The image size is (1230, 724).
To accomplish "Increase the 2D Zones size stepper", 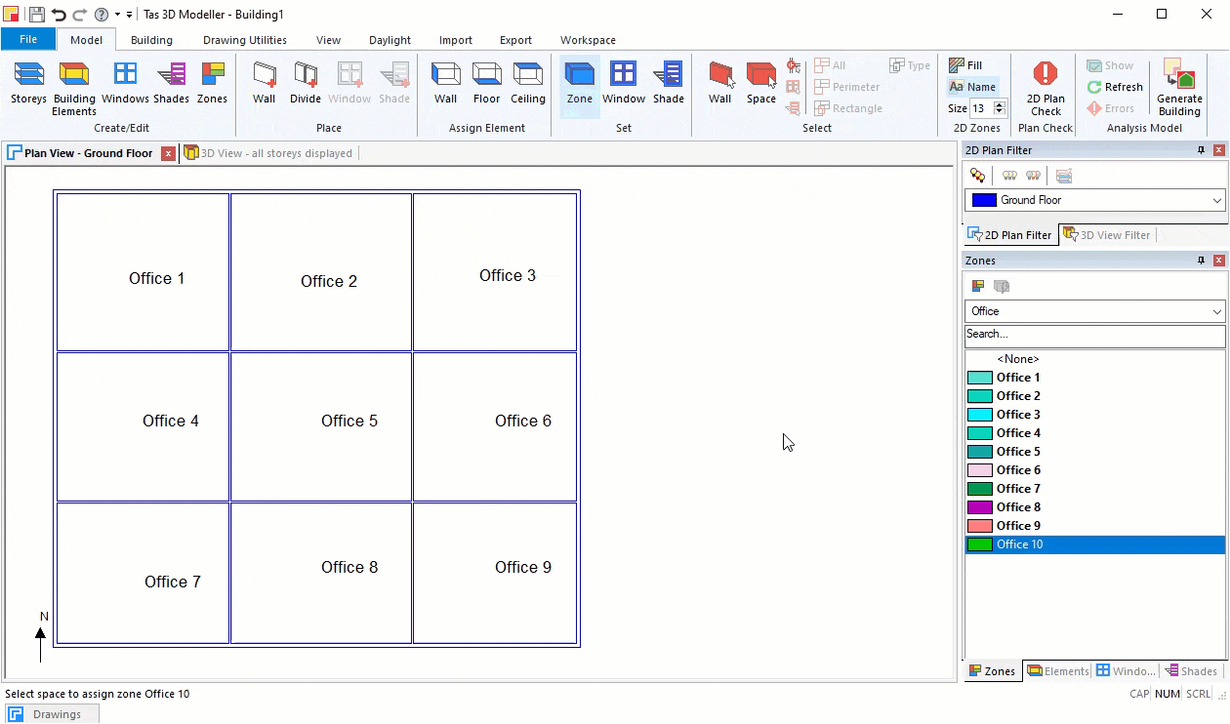I will coord(1001,105).
